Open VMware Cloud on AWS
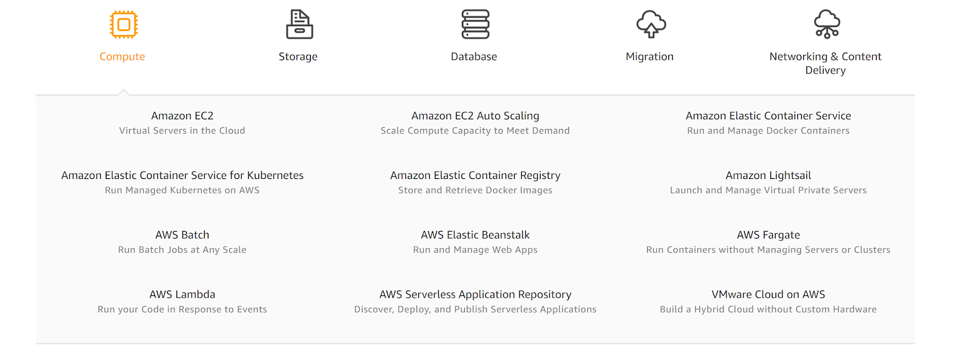 coord(768,294)
